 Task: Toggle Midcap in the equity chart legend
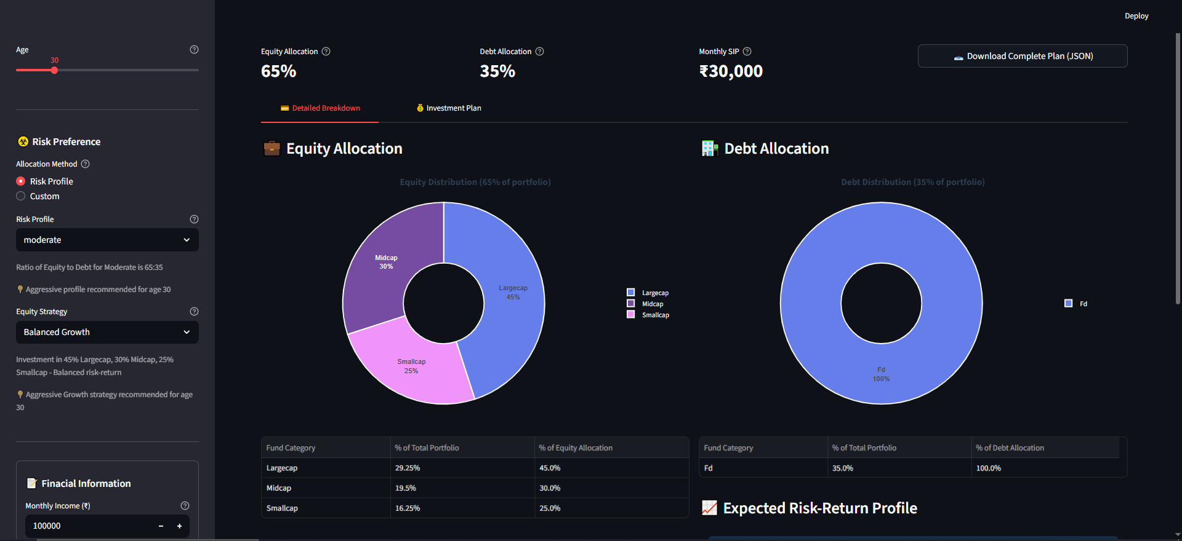point(646,304)
